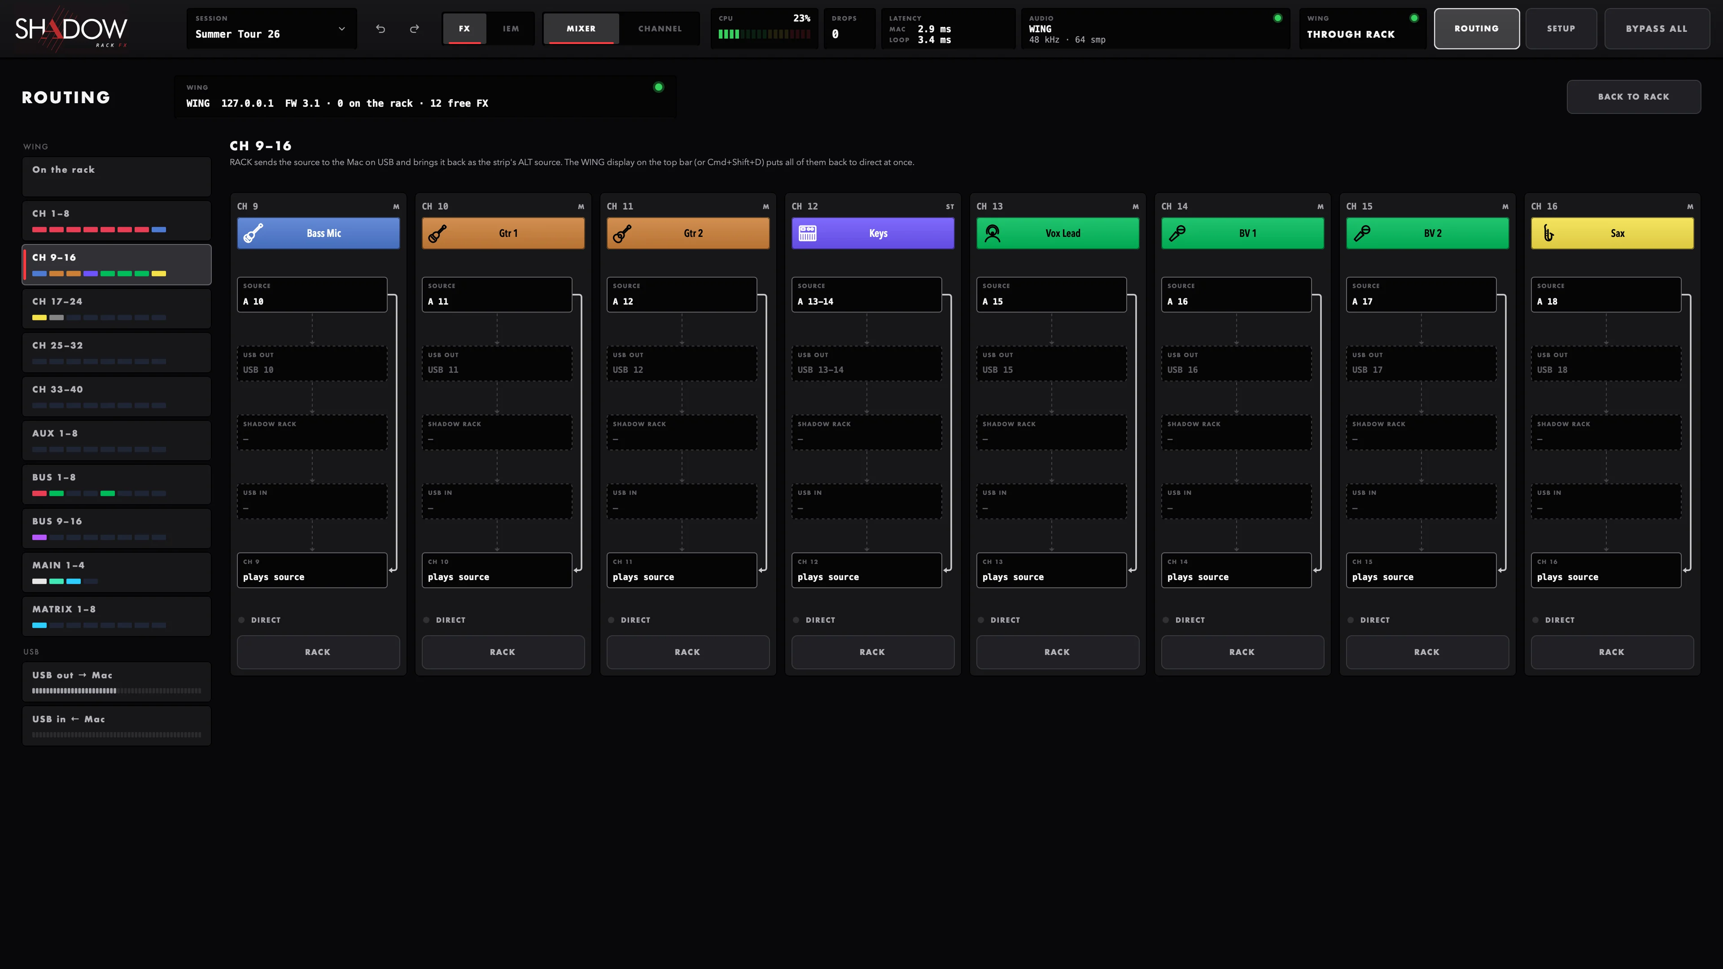The height and width of the screenshot is (969, 1723).
Task: Click the CPU 23% meter
Action: (765, 29)
